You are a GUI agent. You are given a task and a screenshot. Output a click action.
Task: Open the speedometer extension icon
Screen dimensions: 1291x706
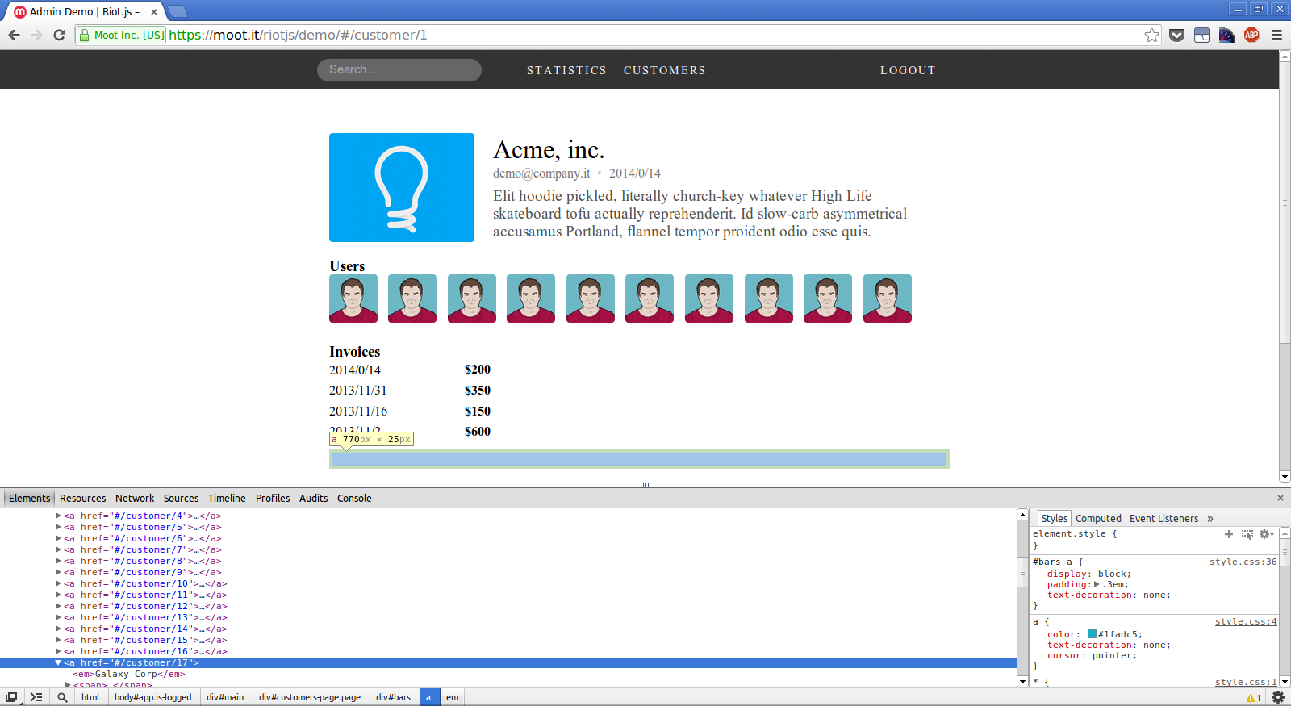(x=1226, y=35)
